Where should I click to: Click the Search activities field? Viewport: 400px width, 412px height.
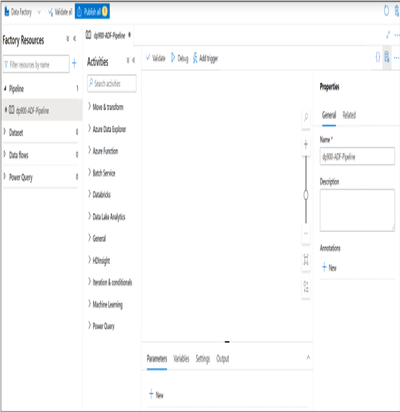112,83
